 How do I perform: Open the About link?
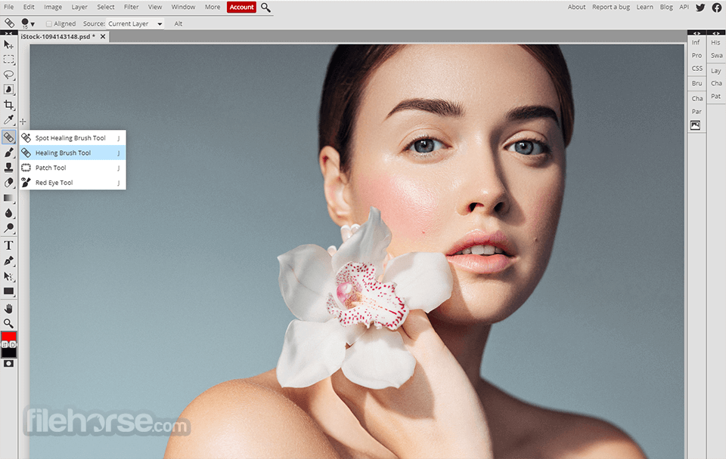click(x=576, y=7)
